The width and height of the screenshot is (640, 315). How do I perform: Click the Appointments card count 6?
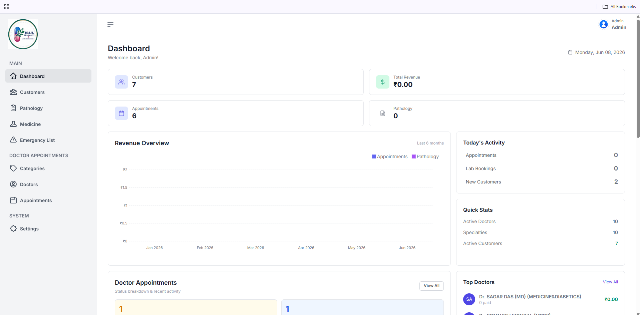click(x=134, y=116)
